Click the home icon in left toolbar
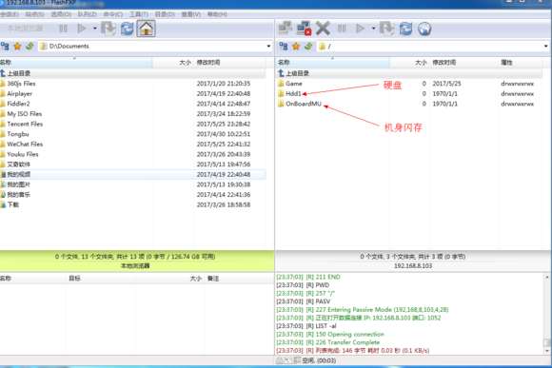This screenshot has height=368, width=552. tap(147, 29)
